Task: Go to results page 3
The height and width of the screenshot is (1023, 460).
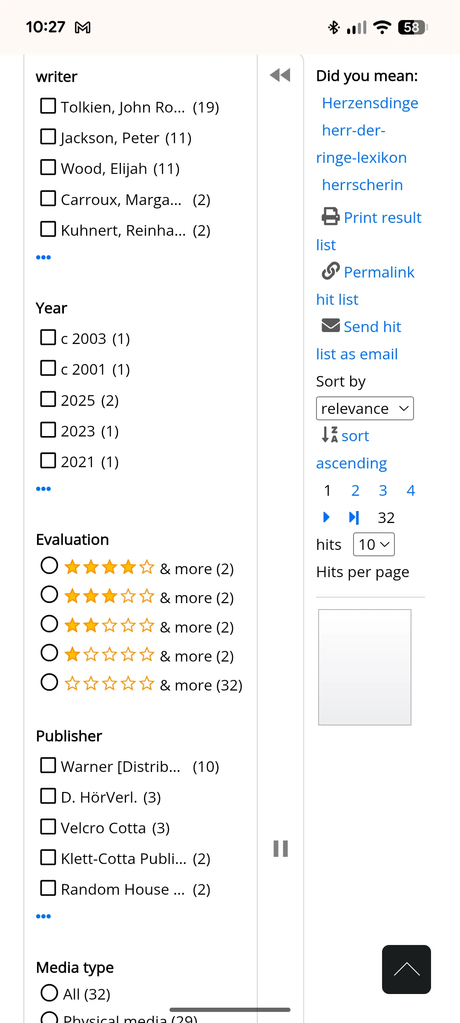Action: pyautogui.click(x=382, y=490)
